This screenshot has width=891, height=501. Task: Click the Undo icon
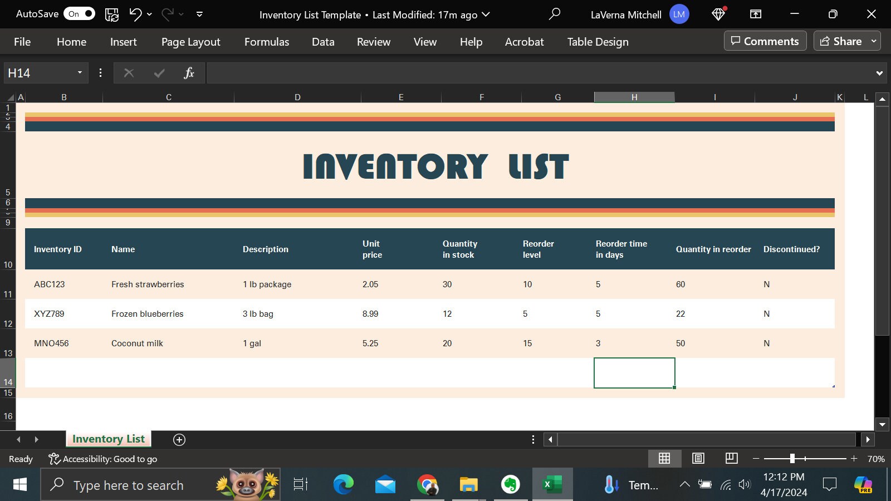coord(134,14)
